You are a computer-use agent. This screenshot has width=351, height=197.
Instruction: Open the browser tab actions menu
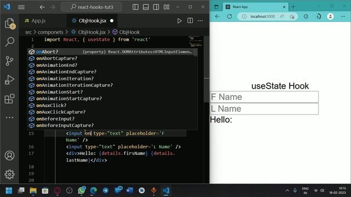point(216,7)
